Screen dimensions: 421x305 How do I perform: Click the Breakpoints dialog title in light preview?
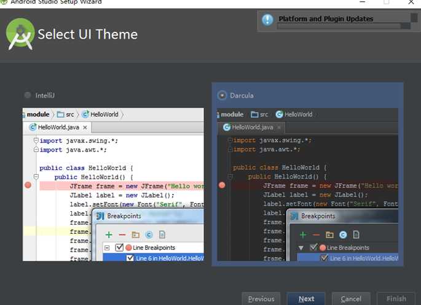click(x=124, y=216)
